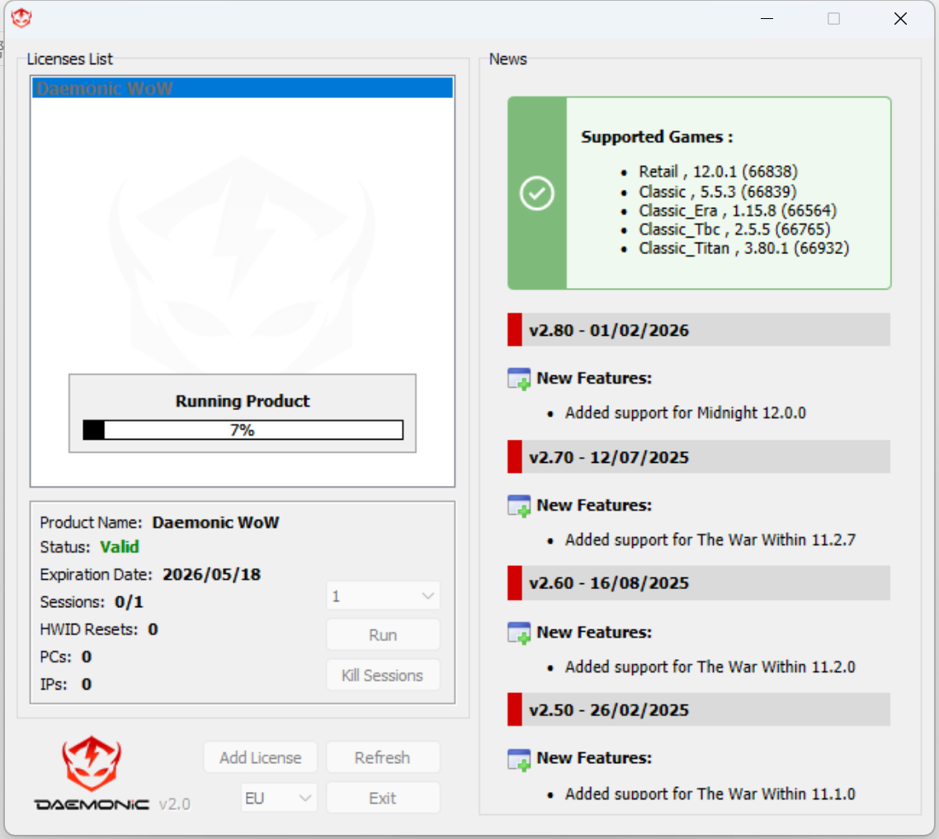
Task: Close the Daemonic window
Action: tap(900, 19)
